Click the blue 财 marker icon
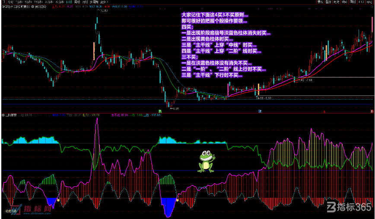Image resolution: width=375 pixels, height=219 pixels. (x=260, y=111)
